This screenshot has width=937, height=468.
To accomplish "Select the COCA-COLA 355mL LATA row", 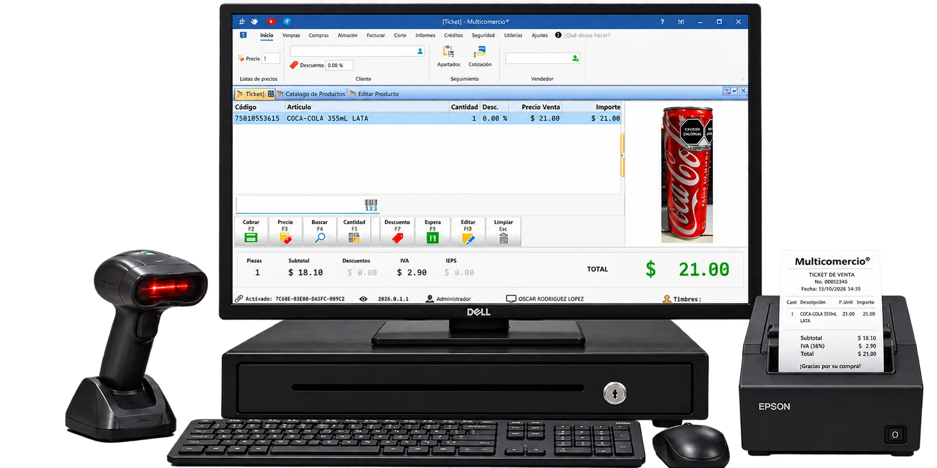I will pos(427,118).
